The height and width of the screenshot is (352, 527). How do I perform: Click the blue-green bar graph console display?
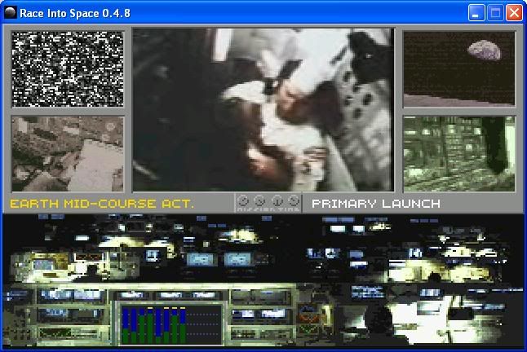tap(170, 323)
